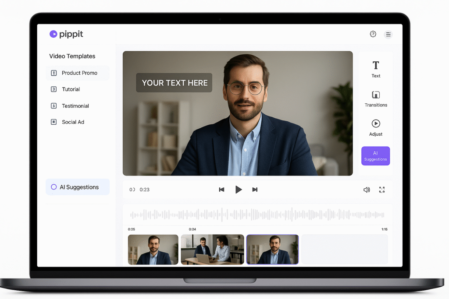Skip to the next clip
Screen dimensions: 449x299
pos(255,190)
